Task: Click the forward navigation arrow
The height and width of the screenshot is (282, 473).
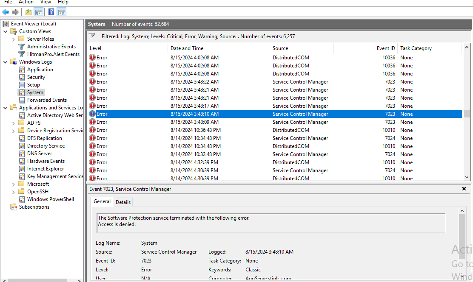Action: click(15, 12)
